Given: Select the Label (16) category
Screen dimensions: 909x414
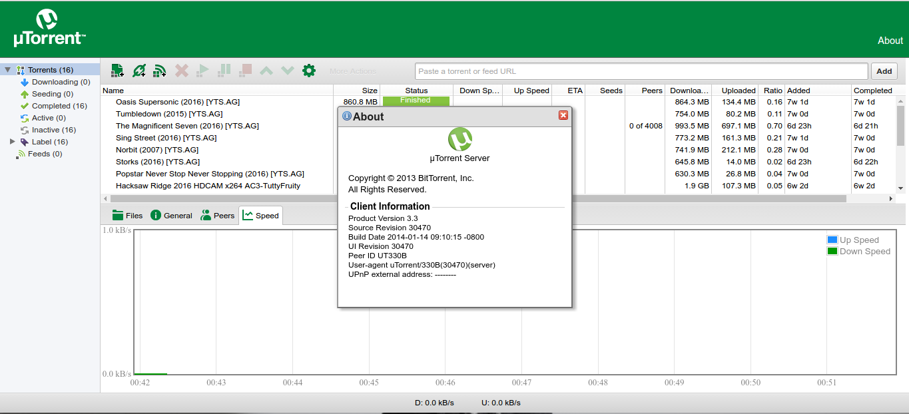Looking at the screenshot, I should point(49,142).
